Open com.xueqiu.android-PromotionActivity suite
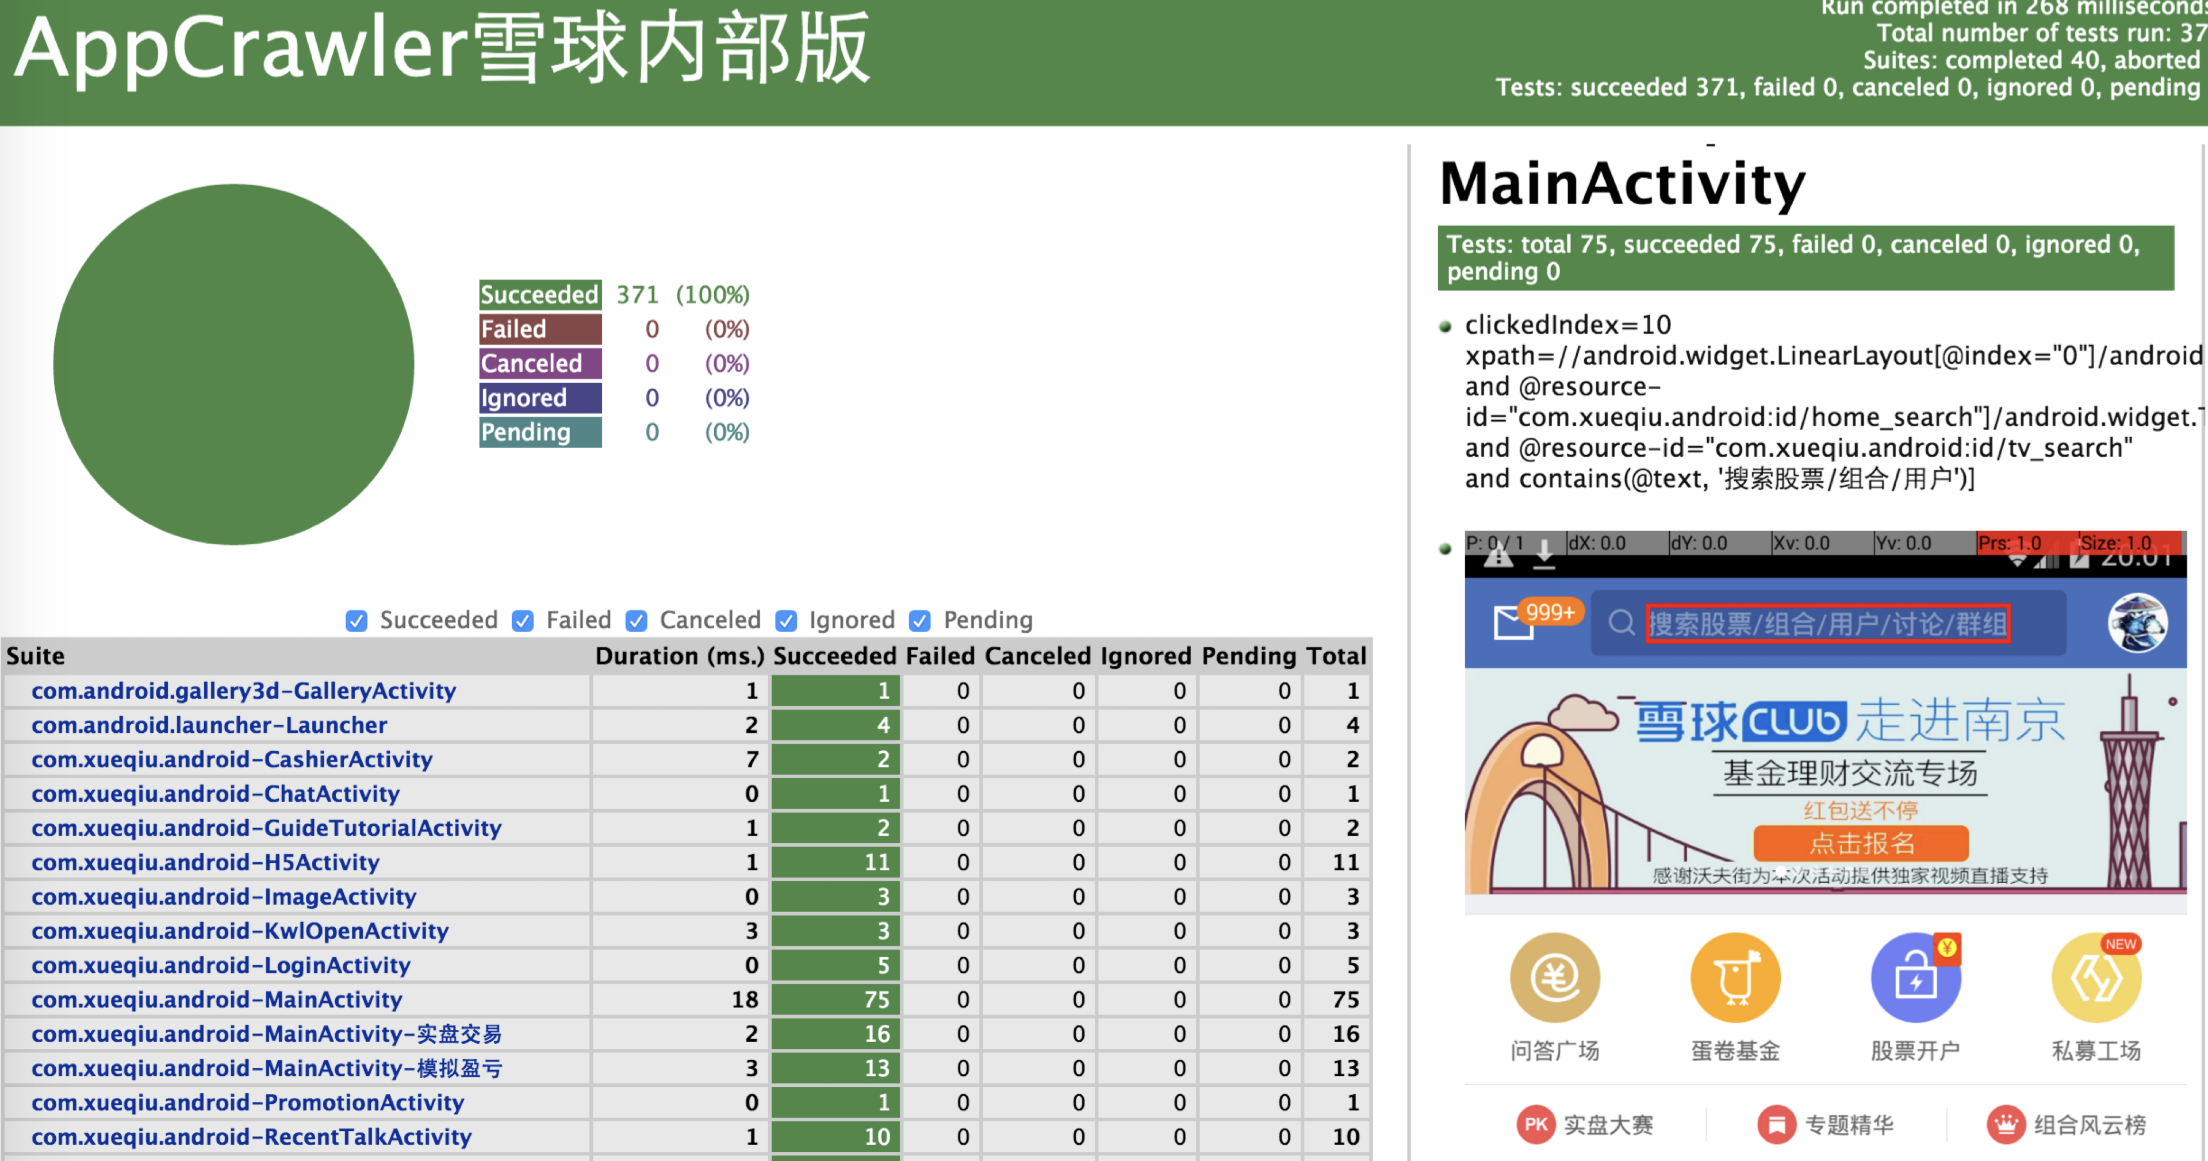2208x1161 pixels. (x=248, y=1102)
